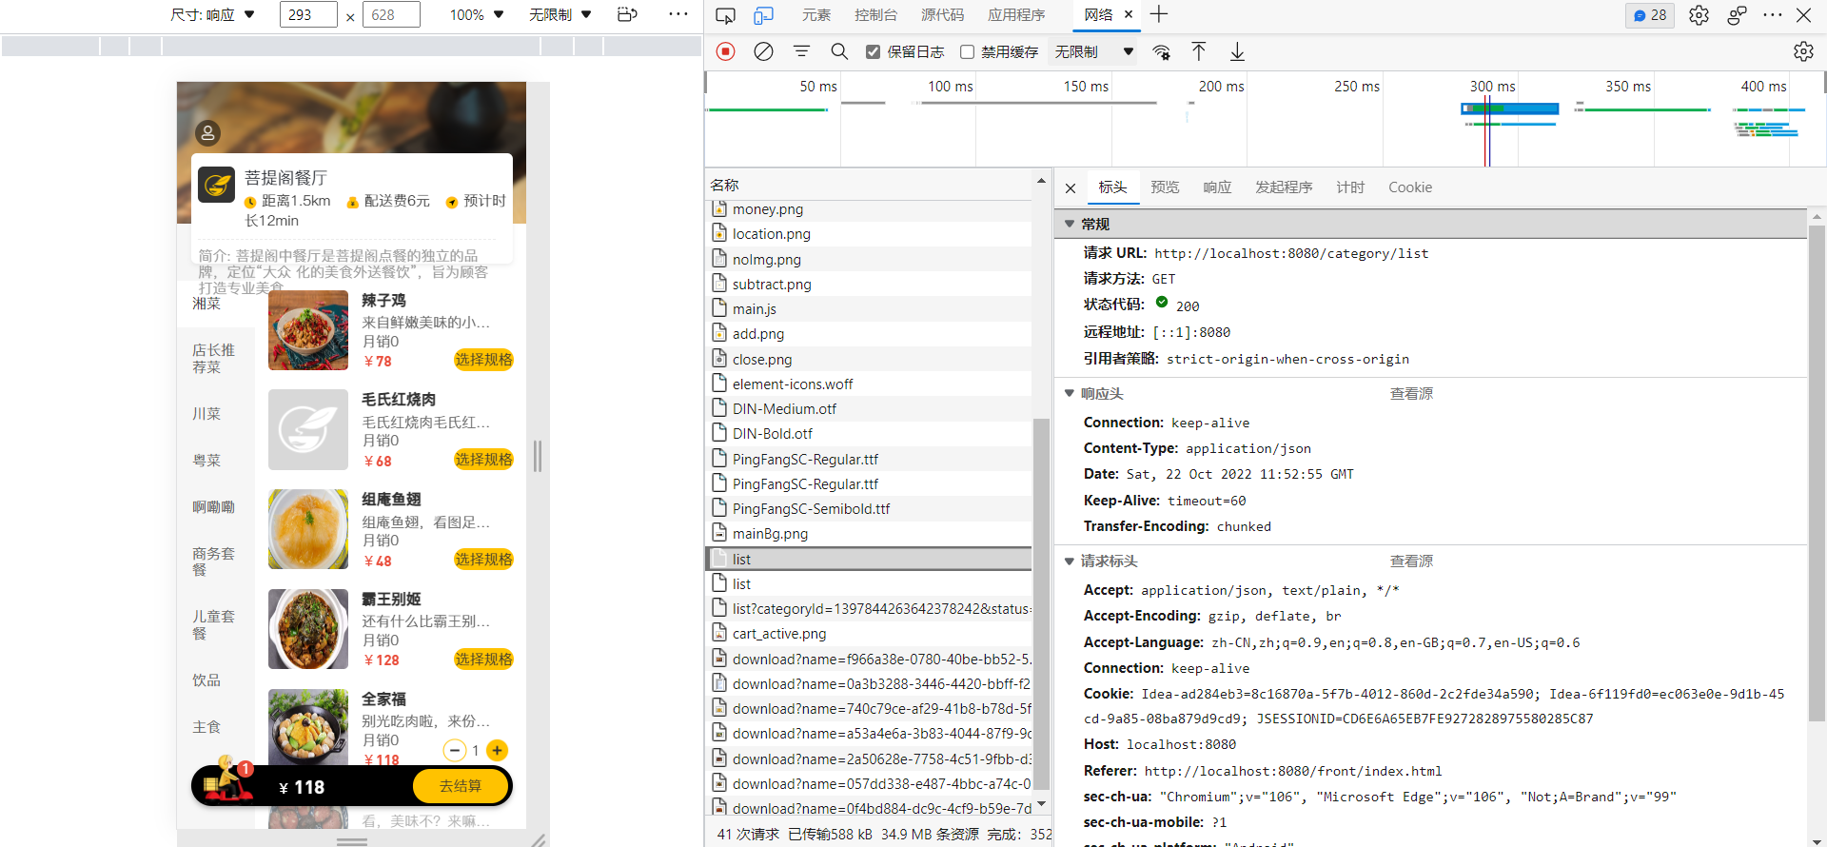This screenshot has width=1827, height=847.
Task: Click the import HAR upload arrow icon
Action: pyautogui.click(x=1199, y=51)
